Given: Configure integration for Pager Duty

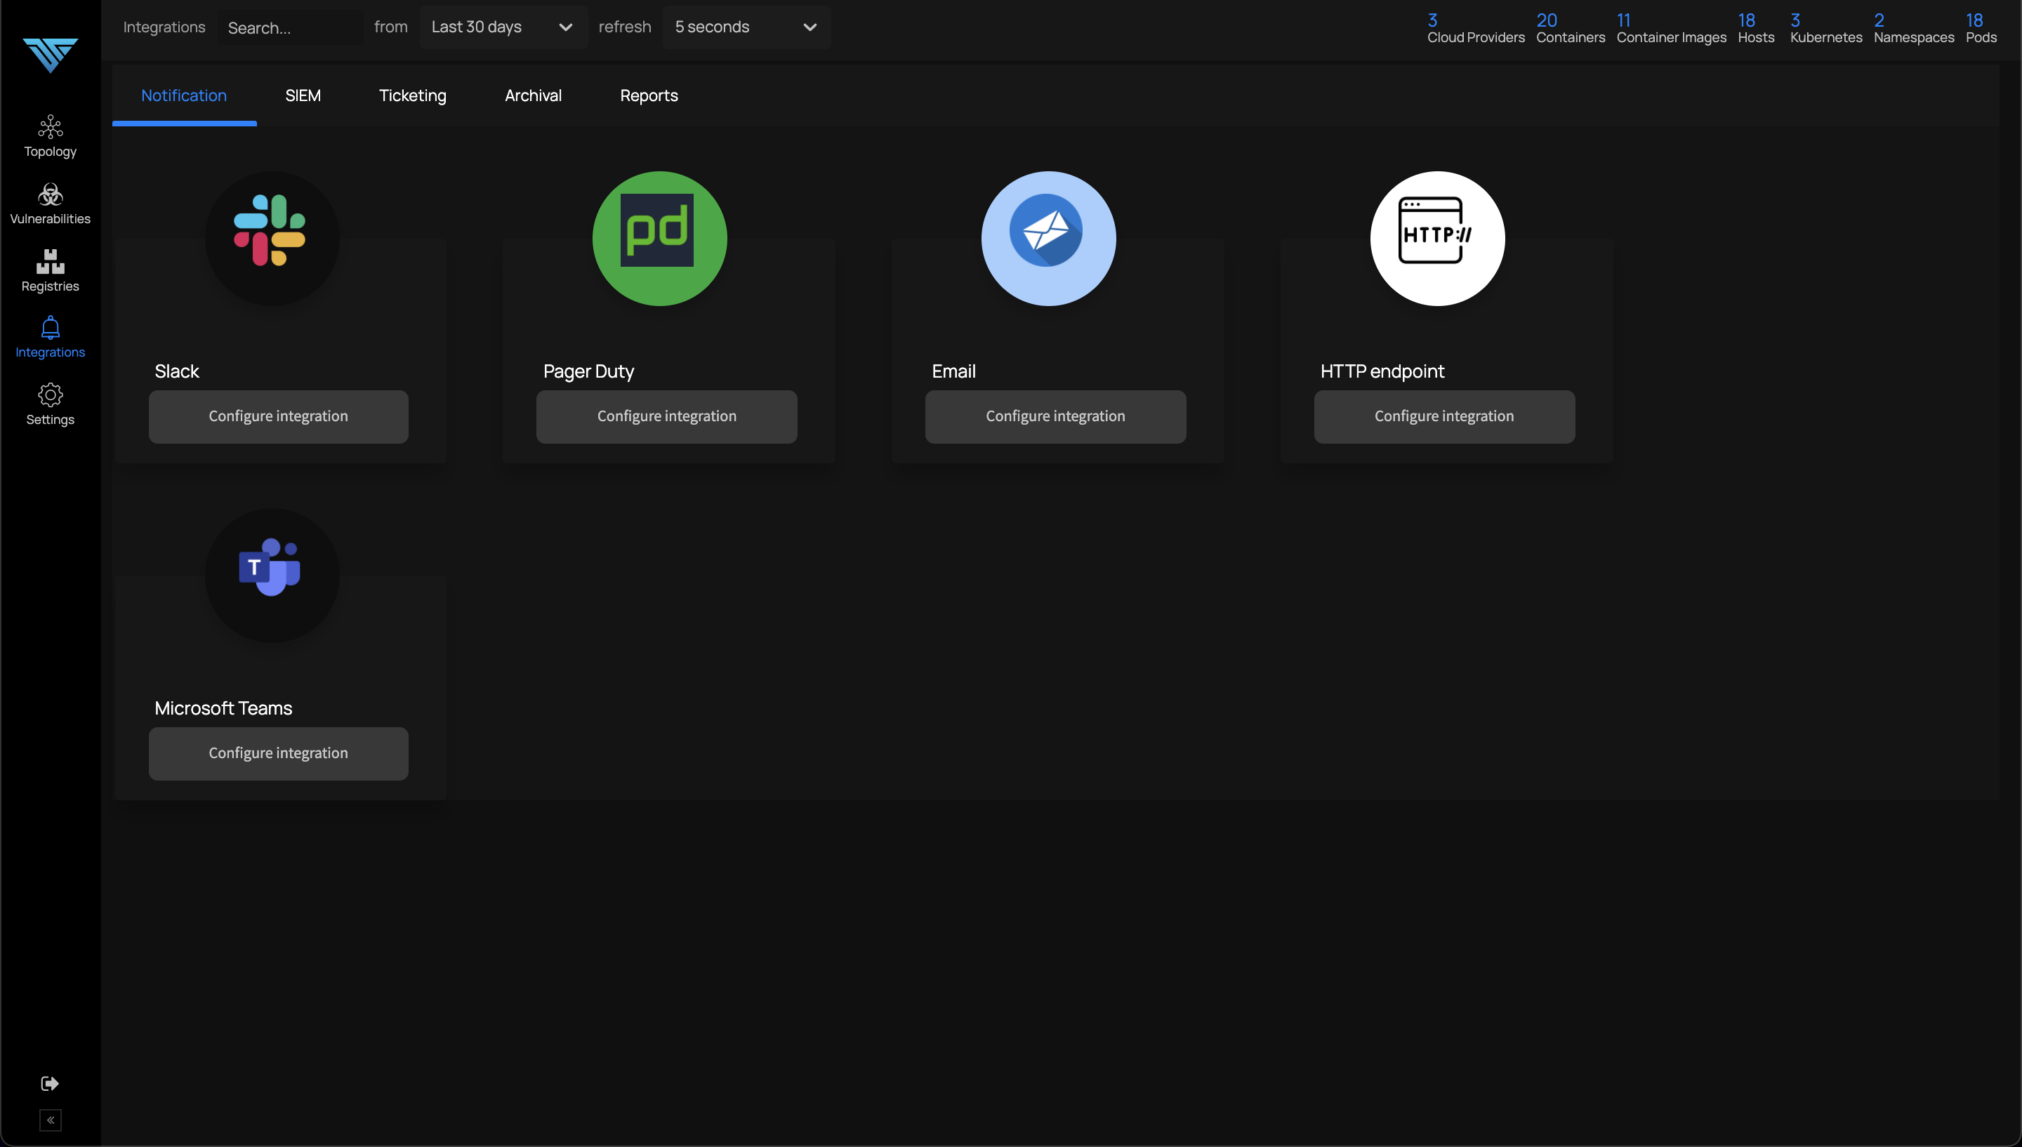Looking at the screenshot, I should coord(666,416).
